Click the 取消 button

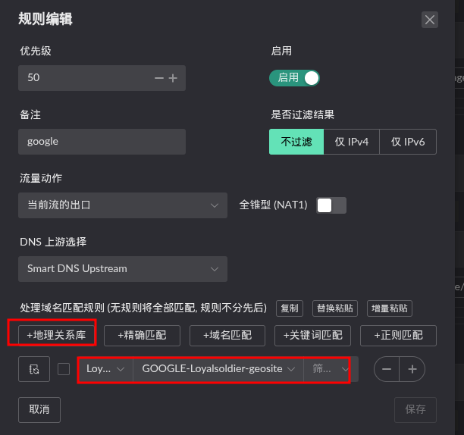pyautogui.click(x=39, y=409)
